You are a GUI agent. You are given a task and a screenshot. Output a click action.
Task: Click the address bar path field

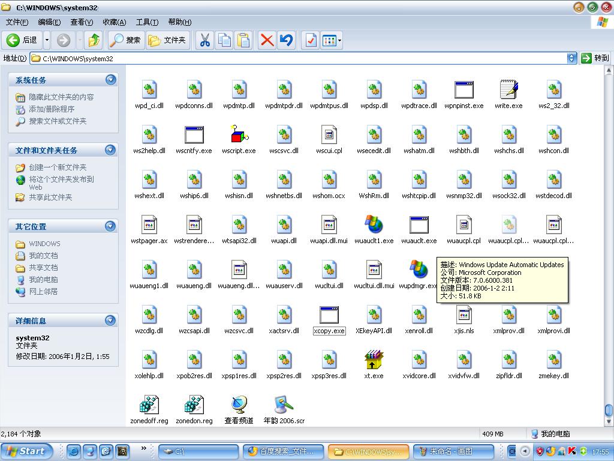(x=299, y=58)
